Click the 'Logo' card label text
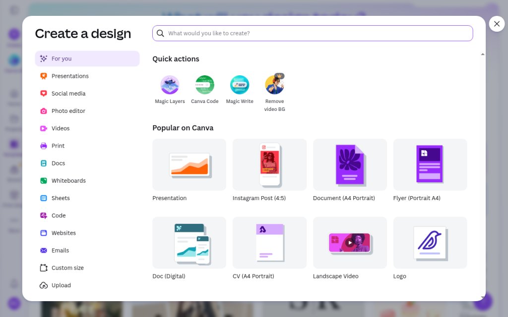Viewport: 508px width, 317px height. coord(399,276)
